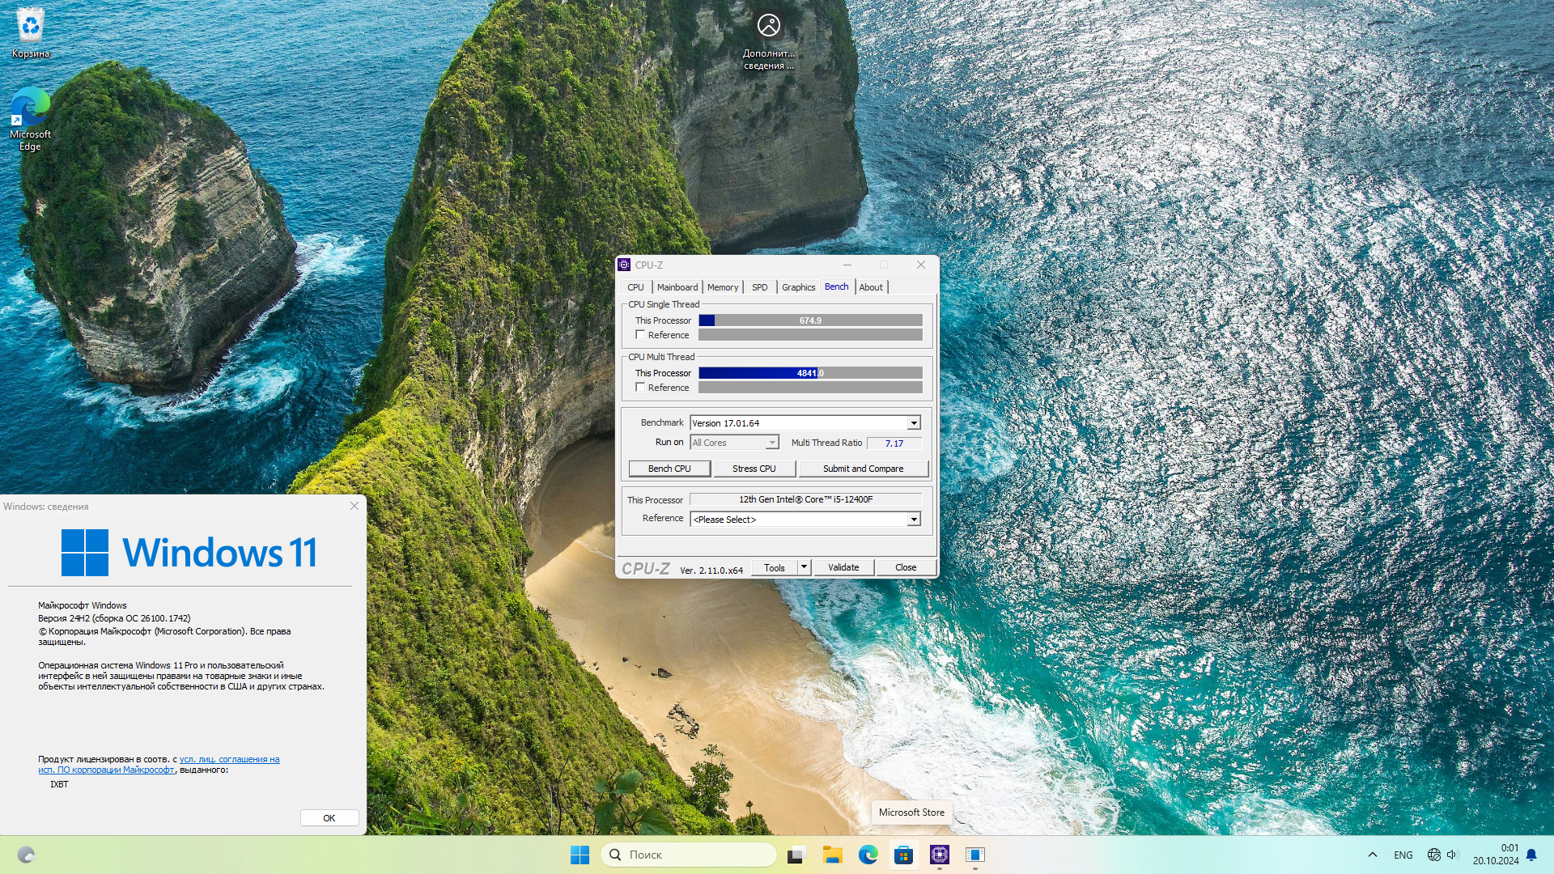
Task: Open the notification bell in the tray
Action: click(x=1531, y=855)
